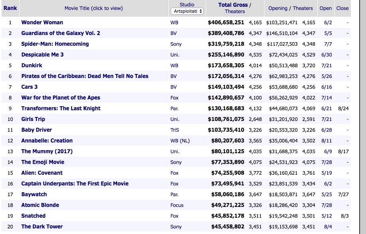
Task: Open the Baby Driver movie link
Action: click(37, 130)
